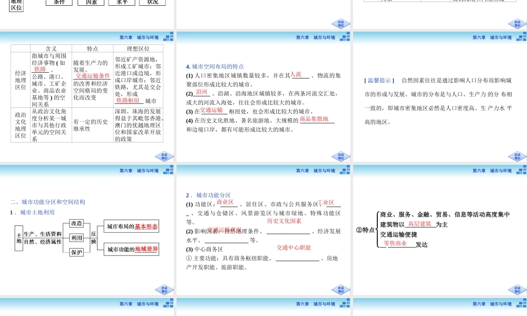
Task: Click 栏目导引 diamond on 城市功能分区 slide
Action: pyautogui.click(x=341, y=290)
